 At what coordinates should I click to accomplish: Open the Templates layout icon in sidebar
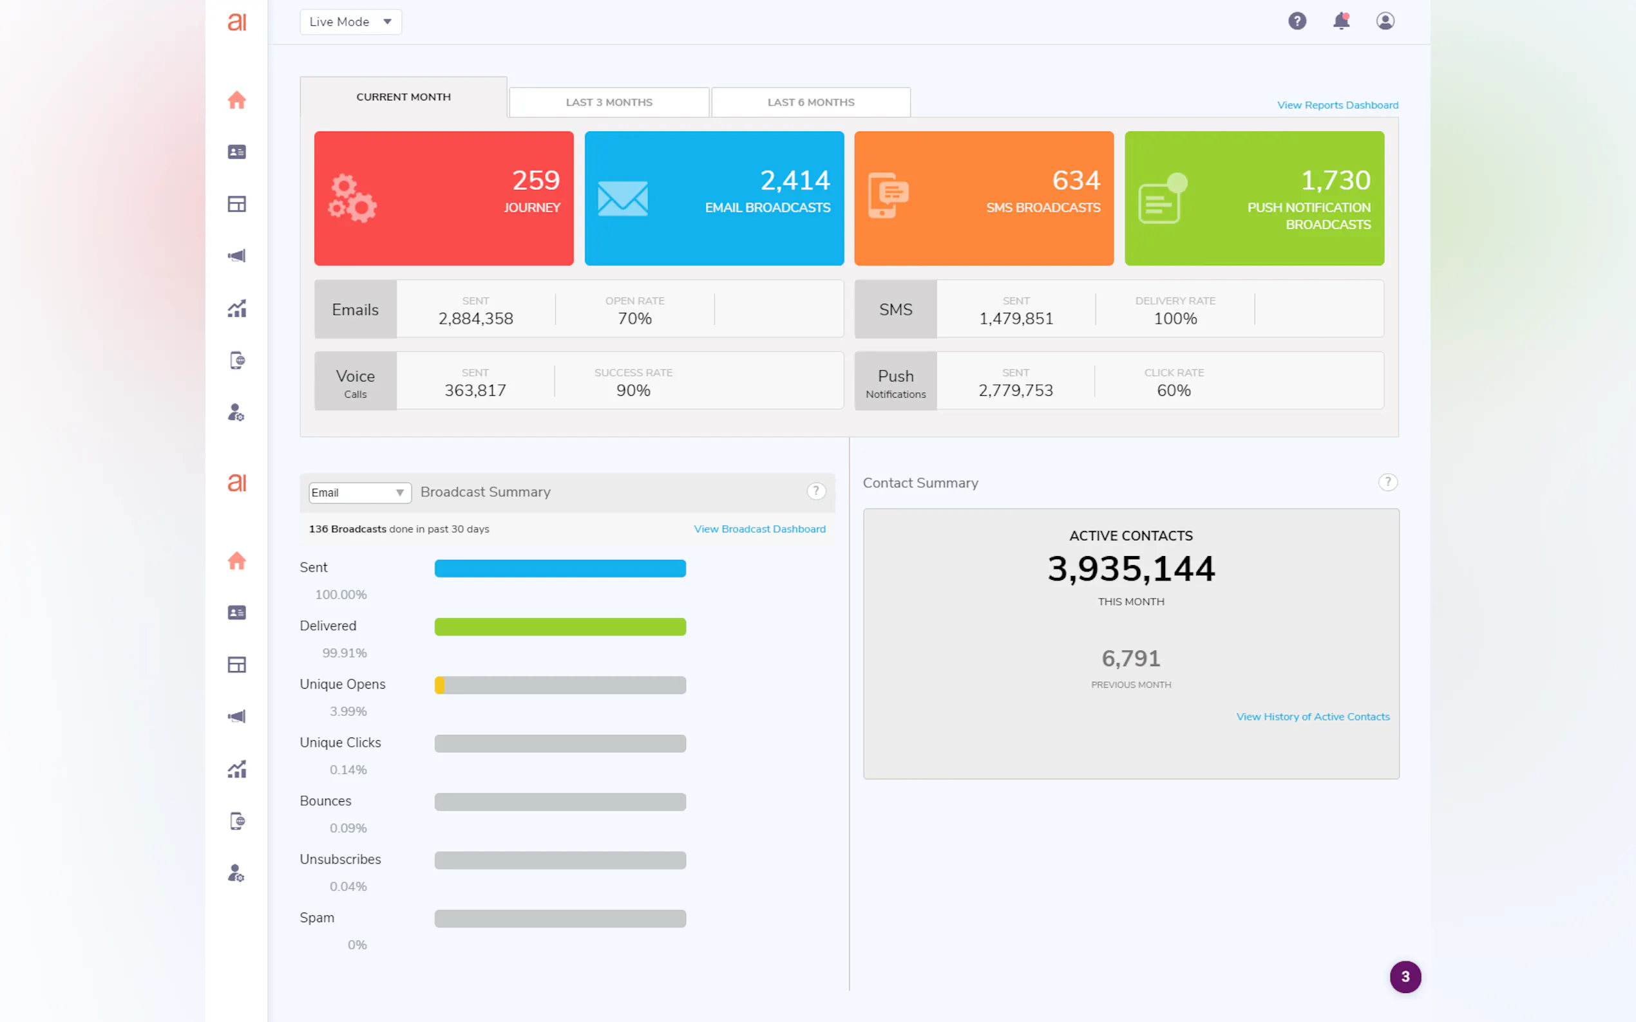[236, 203]
